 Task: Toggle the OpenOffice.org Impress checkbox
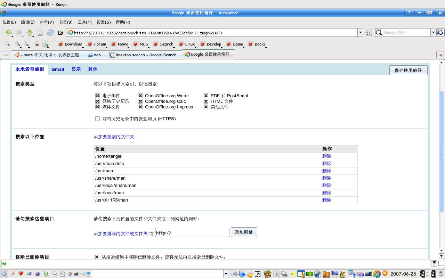point(140,107)
